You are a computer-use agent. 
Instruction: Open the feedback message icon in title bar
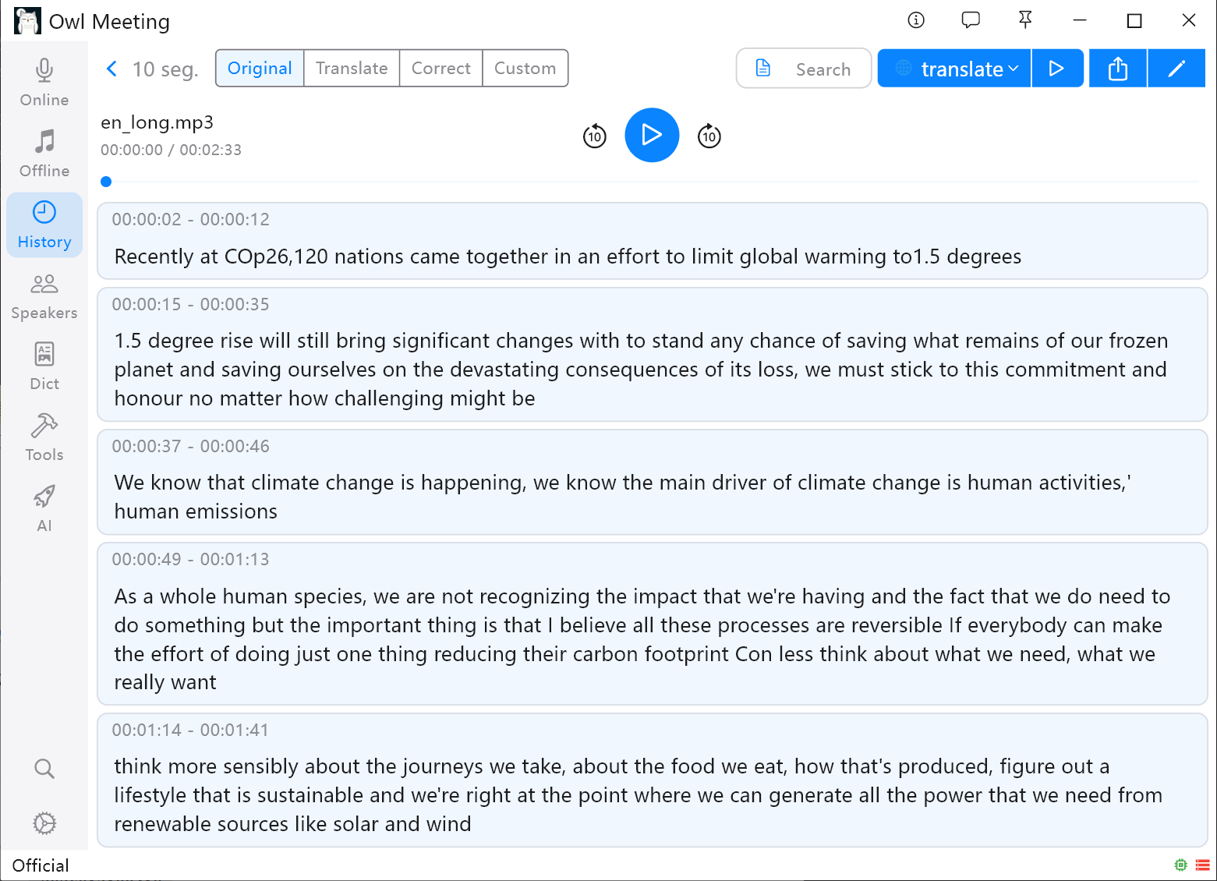click(x=970, y=20)
